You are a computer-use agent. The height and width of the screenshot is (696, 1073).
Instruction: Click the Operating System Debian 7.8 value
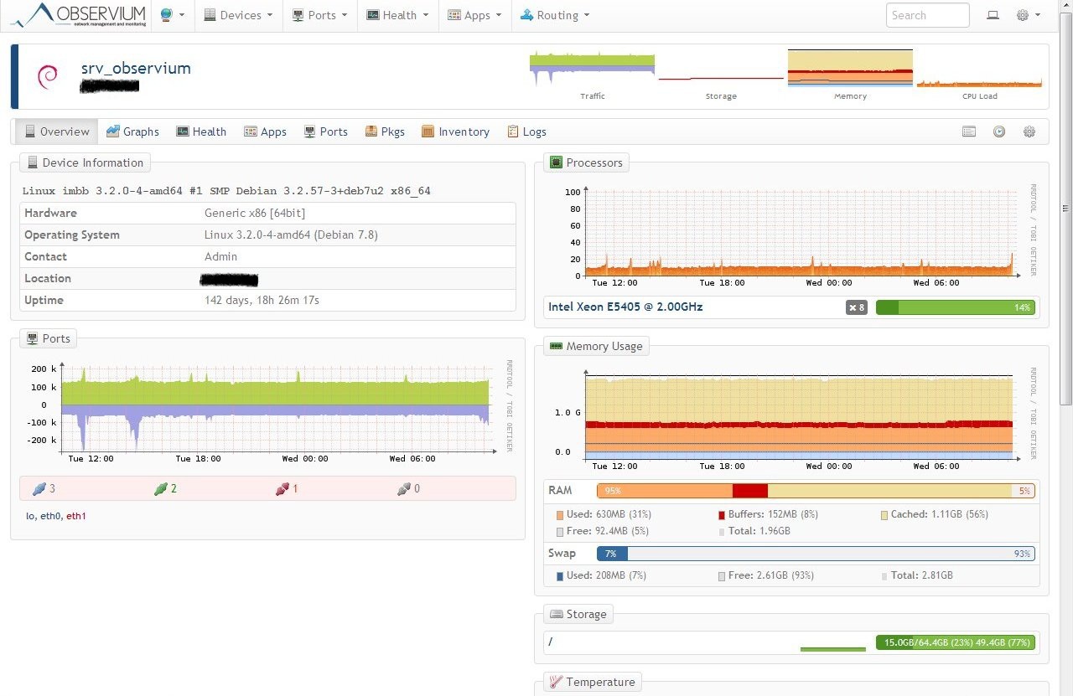(291, 235)
